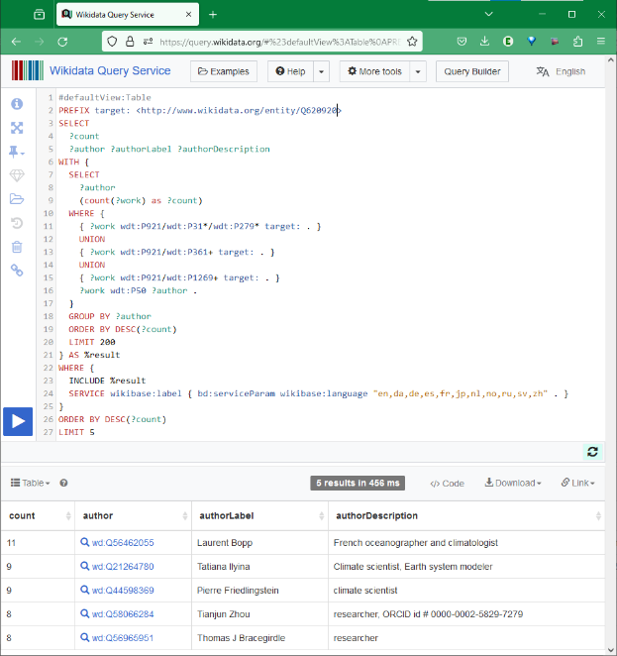Sort results by authorDescription column
617x656 pixels.
466,516
